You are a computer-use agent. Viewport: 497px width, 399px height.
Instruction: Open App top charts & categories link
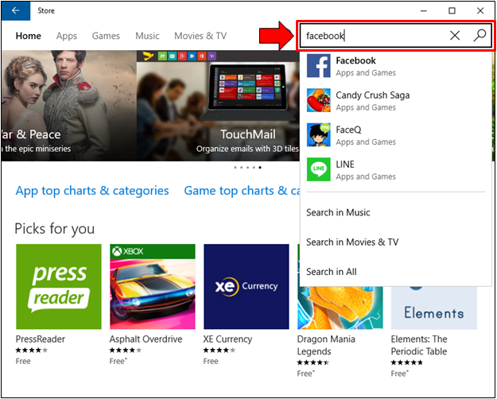[x=92, y=191]
